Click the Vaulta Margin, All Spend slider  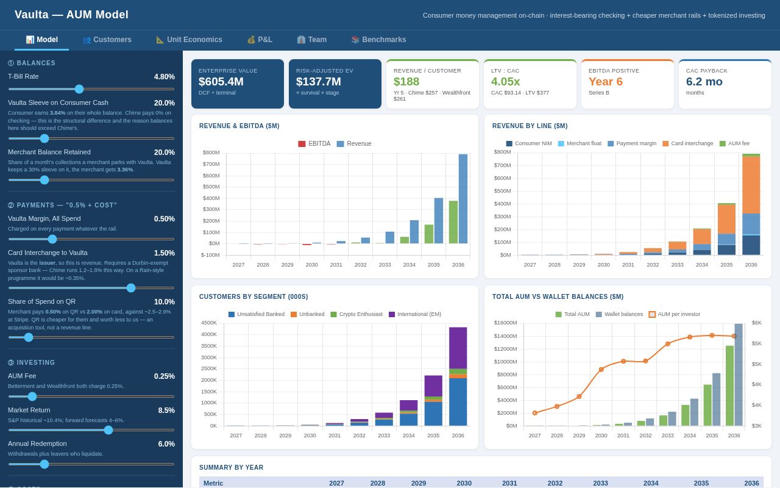pos(91,239)
